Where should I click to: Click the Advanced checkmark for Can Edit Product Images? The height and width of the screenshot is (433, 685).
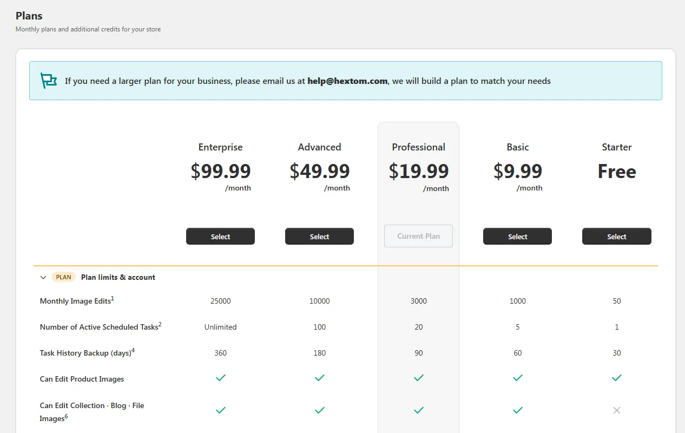[x=319, y=378]
